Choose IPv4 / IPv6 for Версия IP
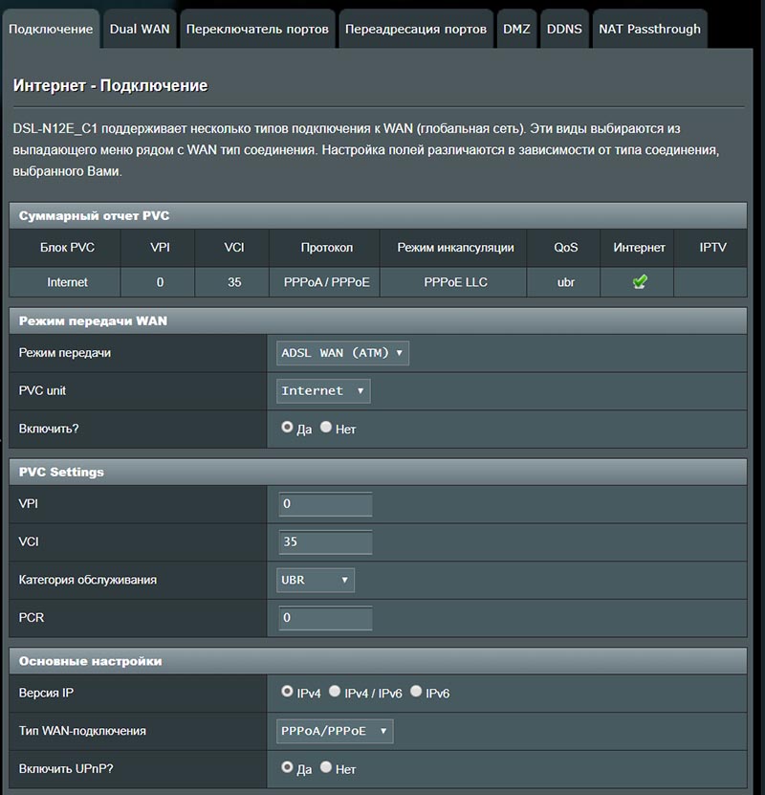This screenshot has width=765, height=795. (335, 691)
